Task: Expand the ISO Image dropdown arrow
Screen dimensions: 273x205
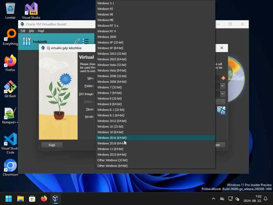Action: (223, 94)
